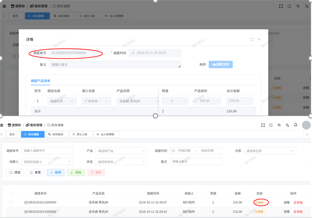The height and width of the screenshot is (218, 312).
Task: Click 反审批 for order QCDB20241011000004
Action: point(298,202)
